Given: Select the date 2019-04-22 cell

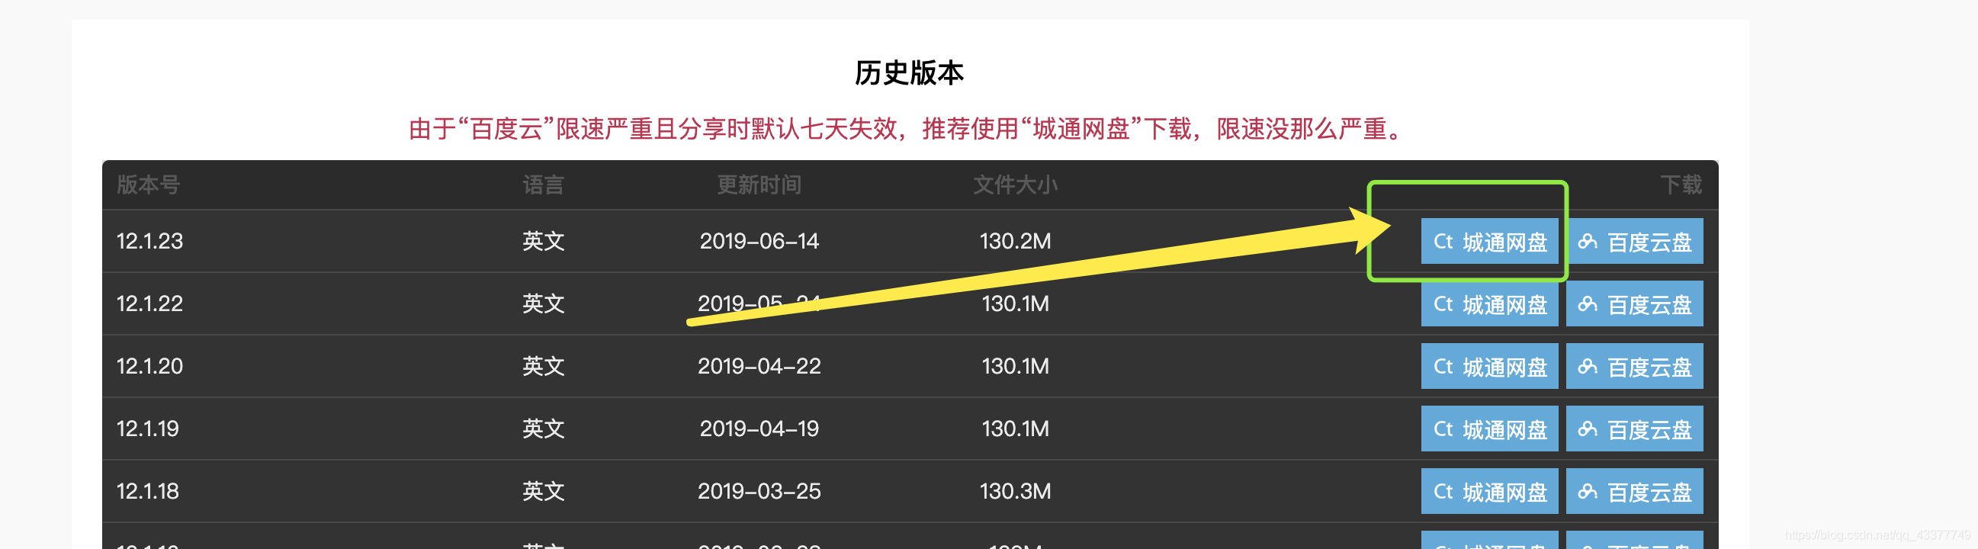Looking at the screenshot, I should pyautogui.click(x=759, y=366).
